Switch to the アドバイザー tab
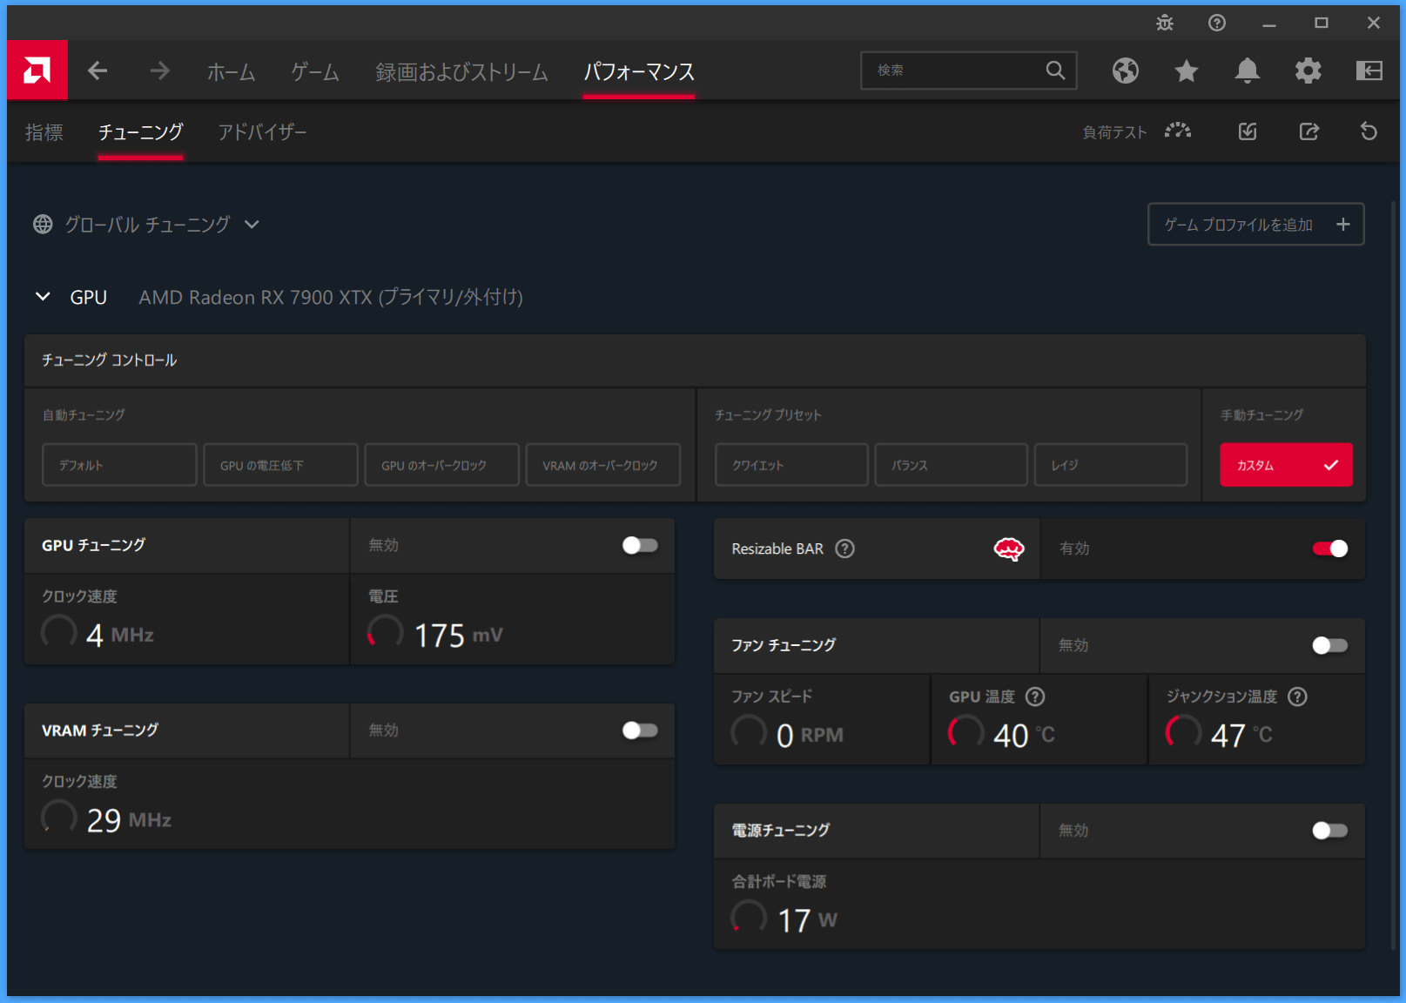This screenshot has width=1406, height=1003. (262, 132)
